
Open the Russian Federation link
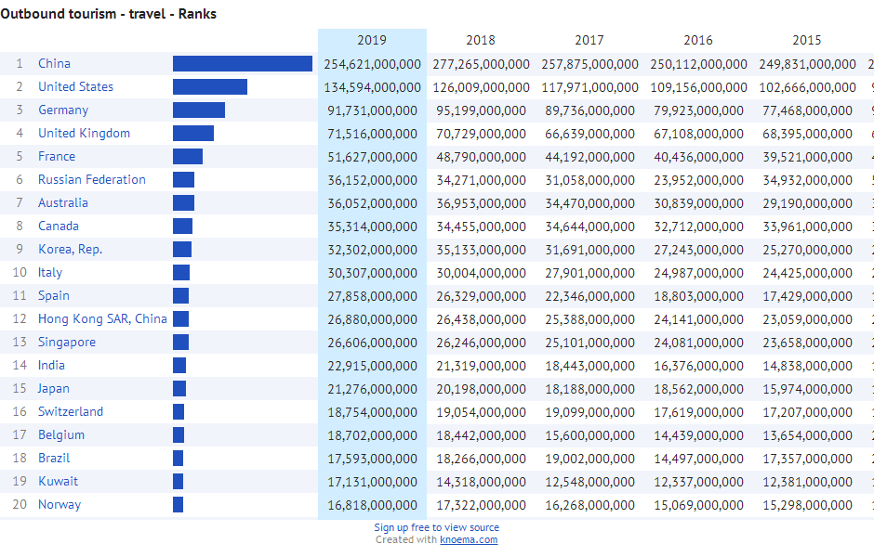click(92, 180)
